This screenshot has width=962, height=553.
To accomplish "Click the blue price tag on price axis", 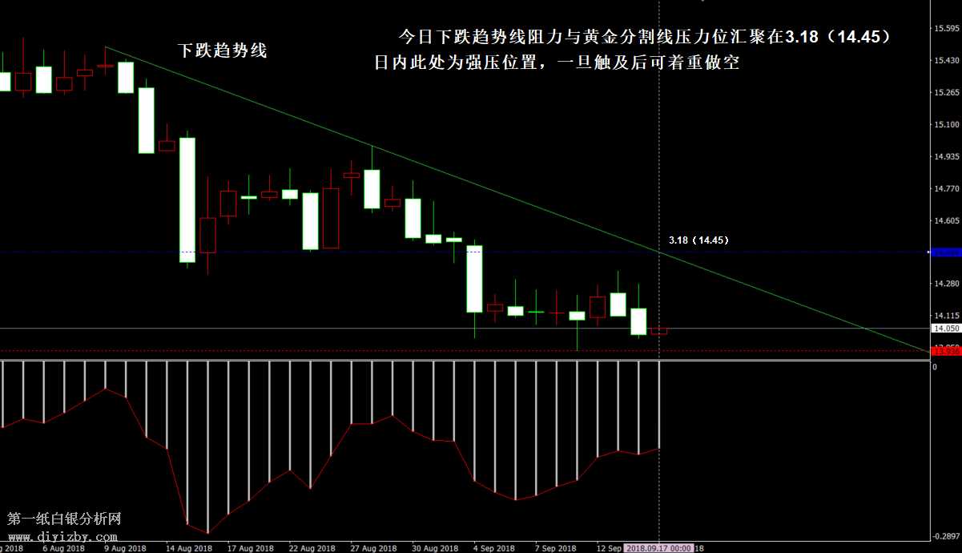I will 945,252.
